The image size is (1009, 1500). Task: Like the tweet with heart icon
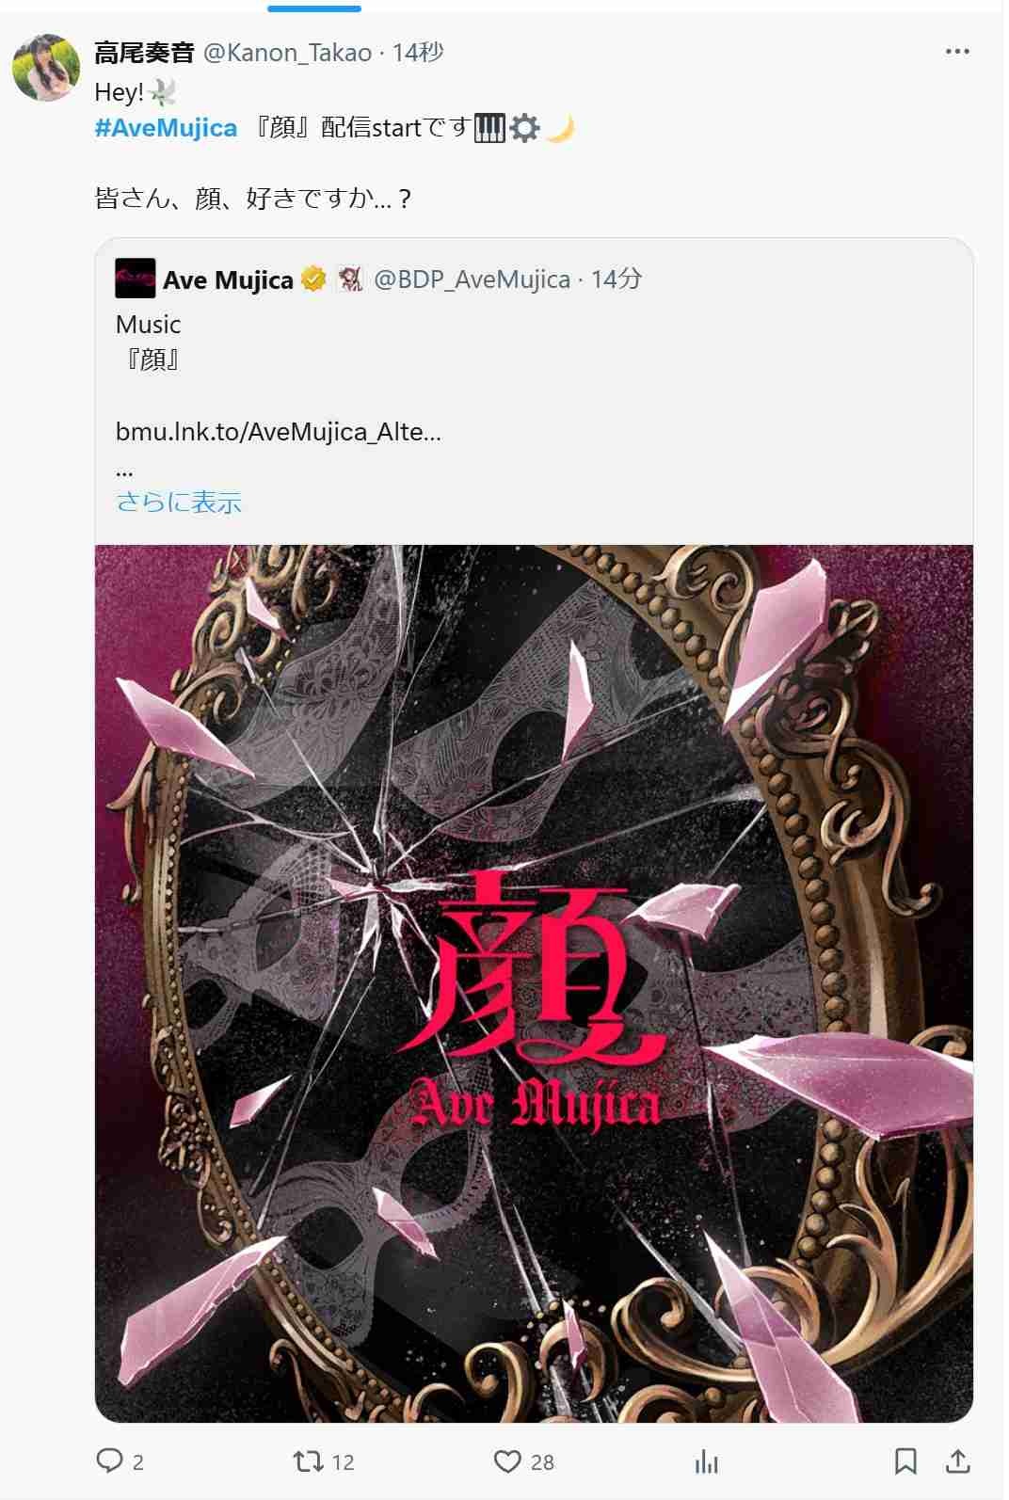507,1460
